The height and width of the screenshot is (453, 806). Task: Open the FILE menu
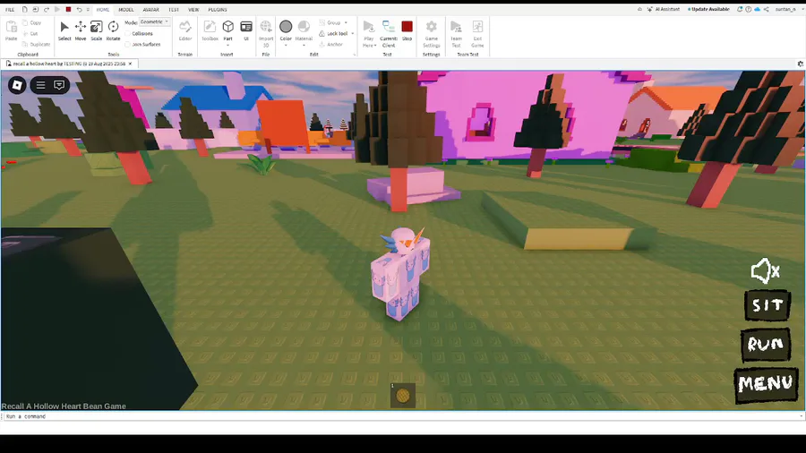(10, 9)
